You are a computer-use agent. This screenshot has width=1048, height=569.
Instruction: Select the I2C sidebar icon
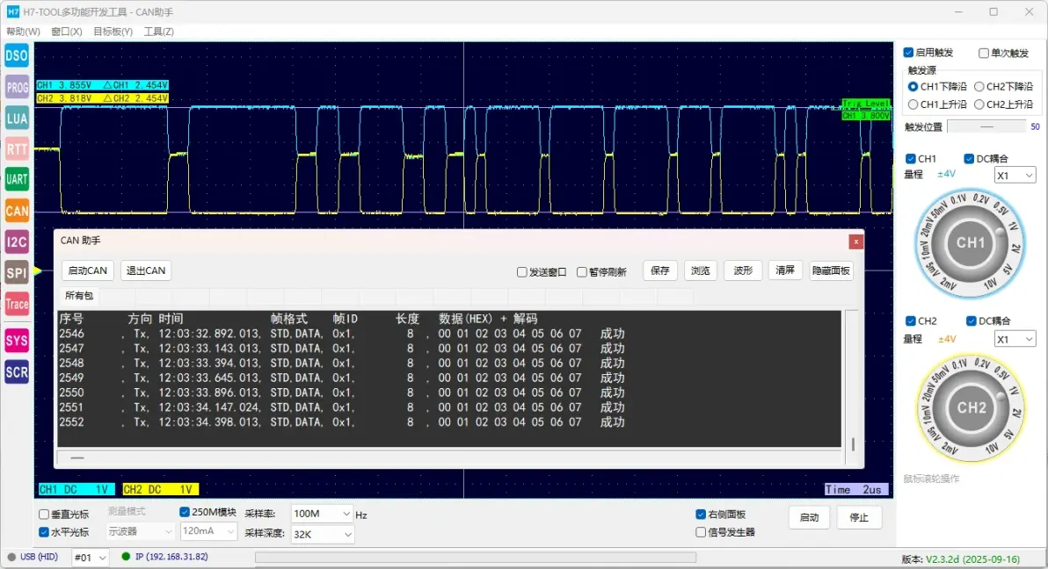(17, 241)
